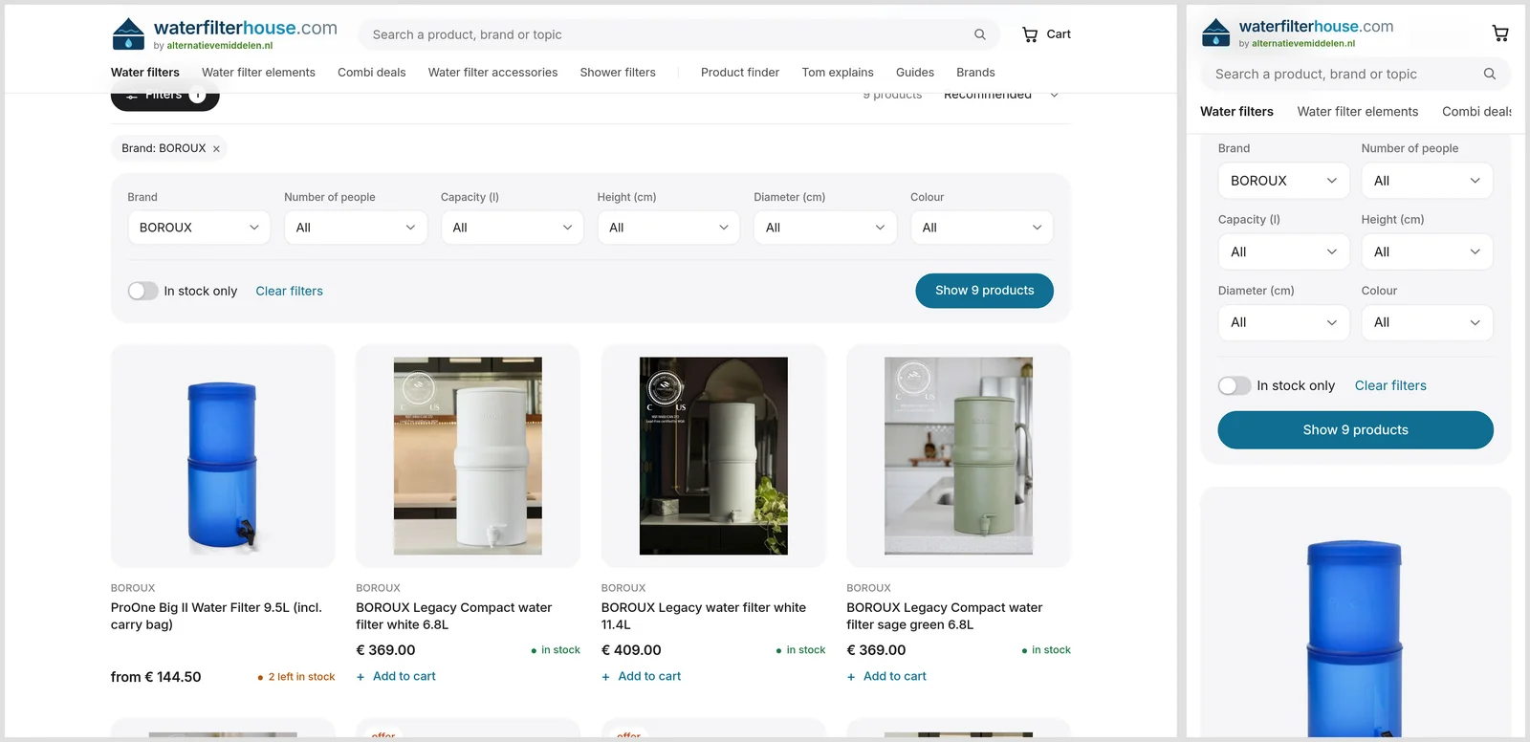
Task: Open the Tom explains menu item
Action: click(x=838, y=73)
